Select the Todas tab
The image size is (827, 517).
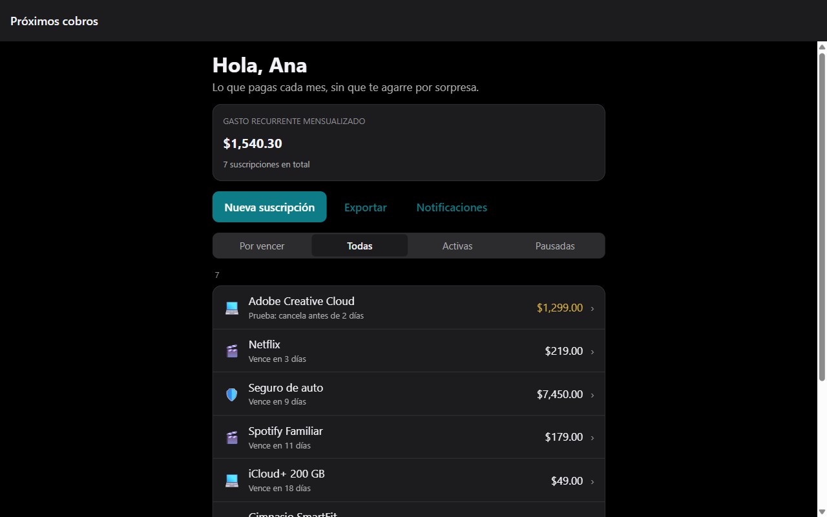click(x=360, y=246)
